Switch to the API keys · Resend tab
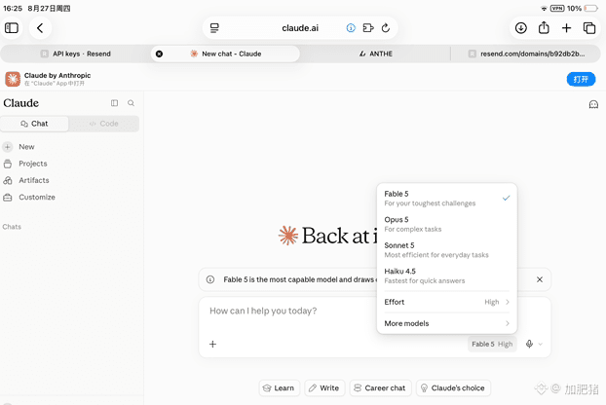Viewport: 606px width, 405px height. (76, 54)
